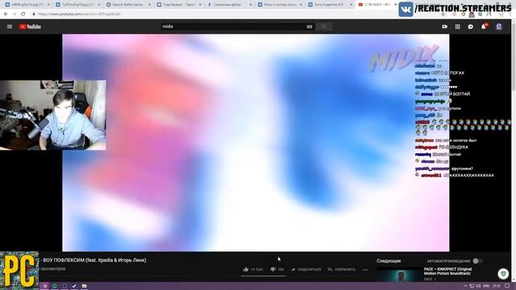This screenshot has width=516, height=290.
Task: Expand the hidden system tray icons chevron
Action: (465, 286)
